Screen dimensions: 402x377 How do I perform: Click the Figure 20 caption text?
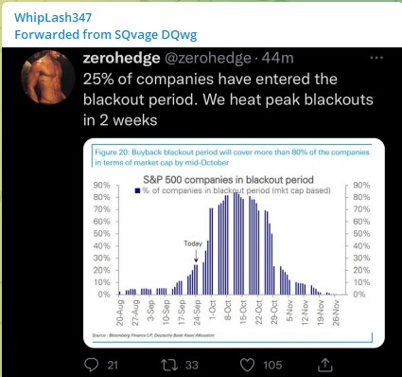tap(232, 157)
